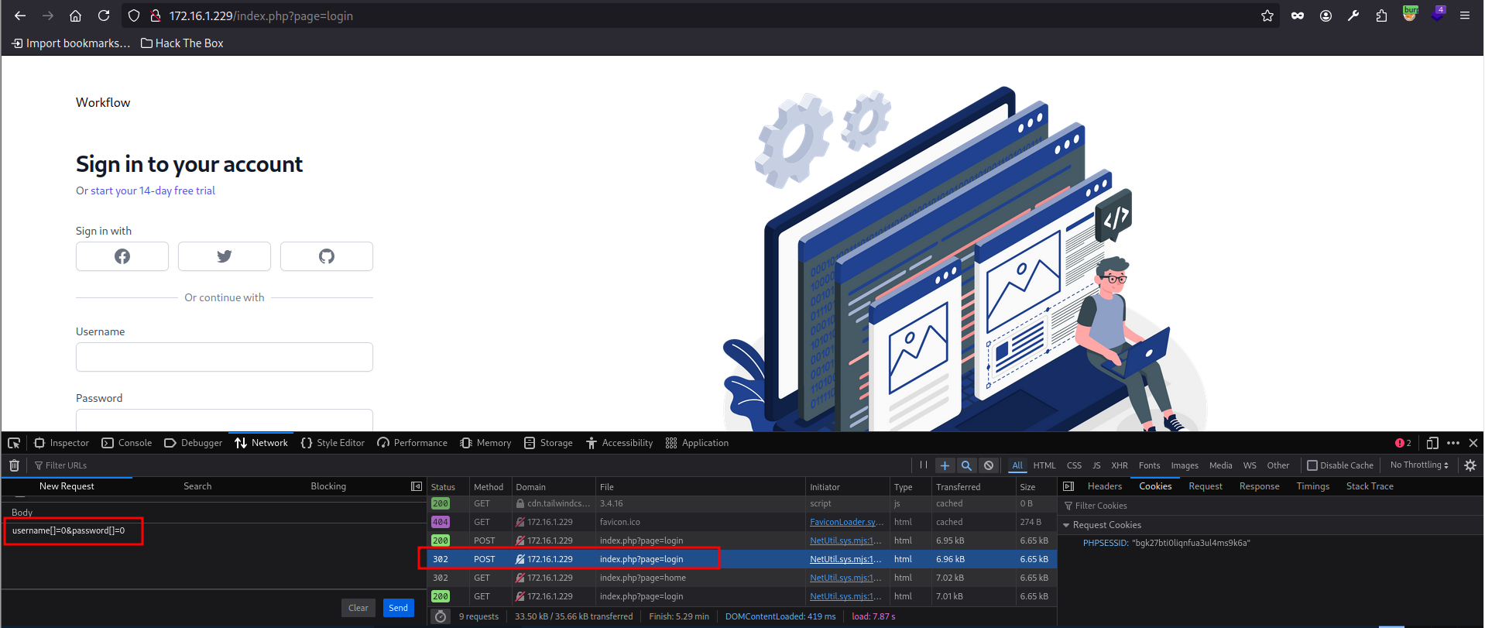Enable the Disable Cache checkbox

pos(1312,465)
